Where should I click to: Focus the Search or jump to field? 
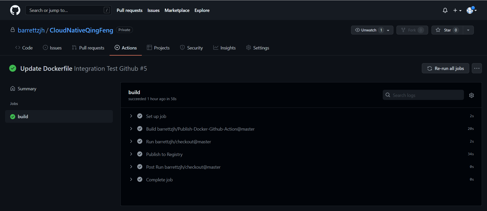pos(68,10)
